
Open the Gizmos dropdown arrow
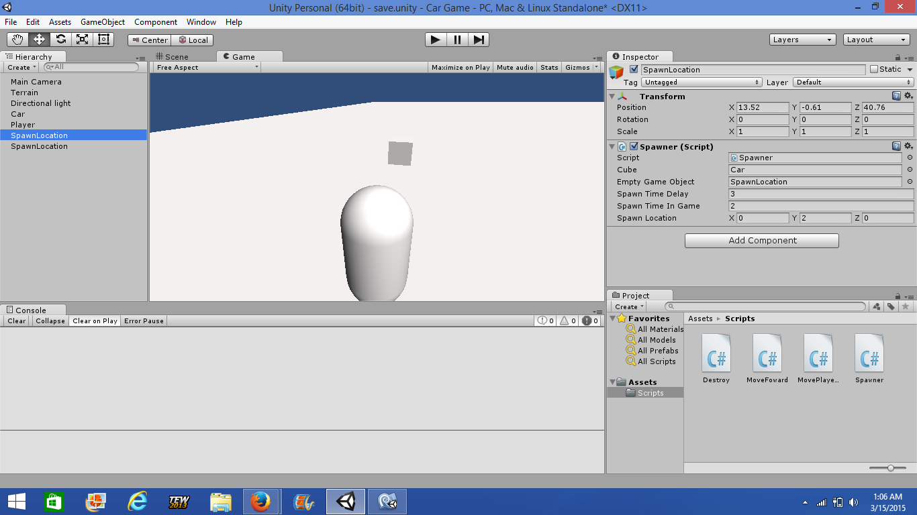point(597,67)
